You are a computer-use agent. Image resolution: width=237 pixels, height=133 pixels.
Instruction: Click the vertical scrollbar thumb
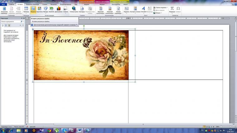click(x=236, y=37)
